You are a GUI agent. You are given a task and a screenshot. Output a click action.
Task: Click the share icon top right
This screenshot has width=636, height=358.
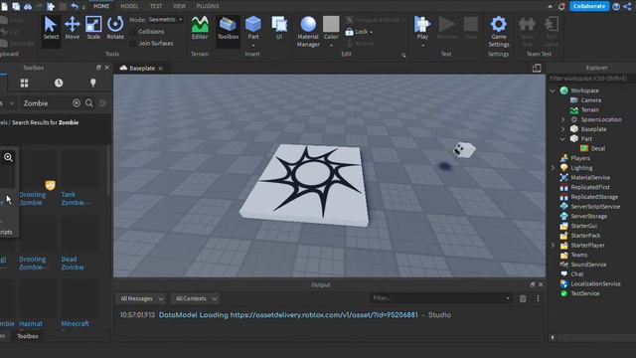tap(627, 6)
